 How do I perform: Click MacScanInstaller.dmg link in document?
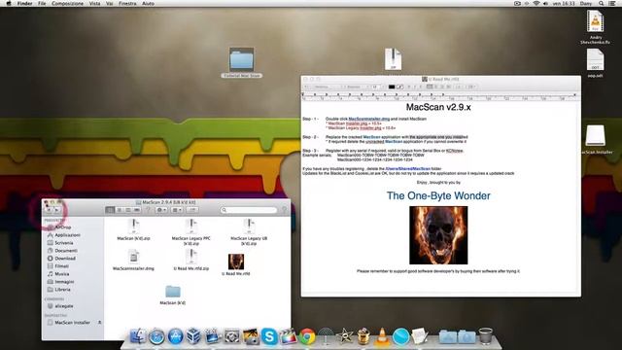coord(369,119)
